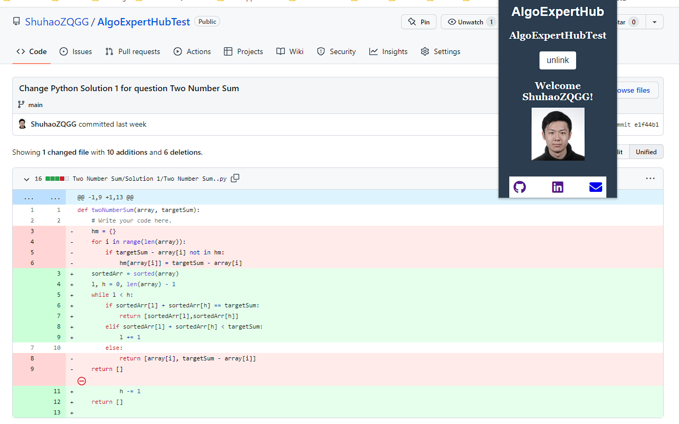This screenshot has height=424, width=679.
Task: Click the LinkedIn icon in popup
Action: tap(558, 187)
